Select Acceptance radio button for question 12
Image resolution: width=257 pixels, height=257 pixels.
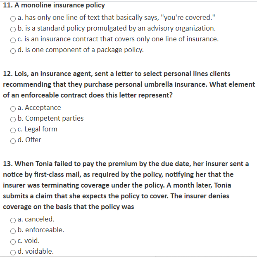(x=13, y=109)
